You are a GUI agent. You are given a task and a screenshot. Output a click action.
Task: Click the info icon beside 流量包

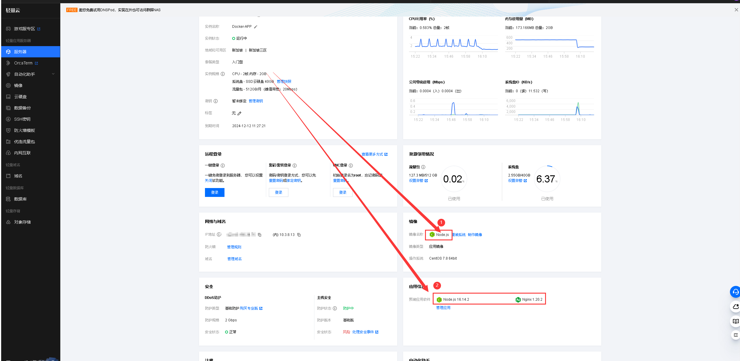423,167
